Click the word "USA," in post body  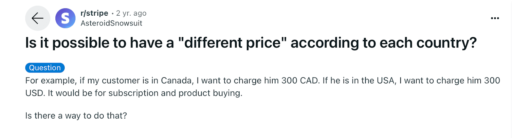pos(387,80)
